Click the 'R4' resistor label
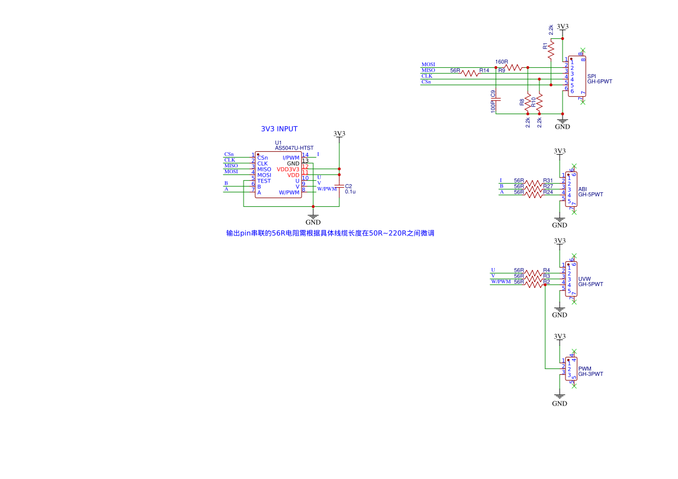 (546, 270)
